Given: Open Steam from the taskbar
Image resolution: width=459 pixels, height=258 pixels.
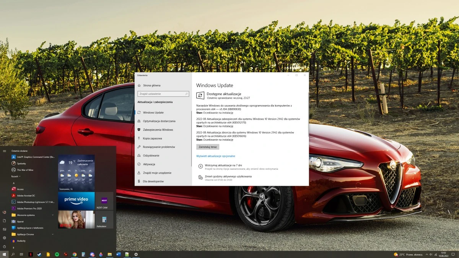Looking at the screenshot, I should (39, 254).
